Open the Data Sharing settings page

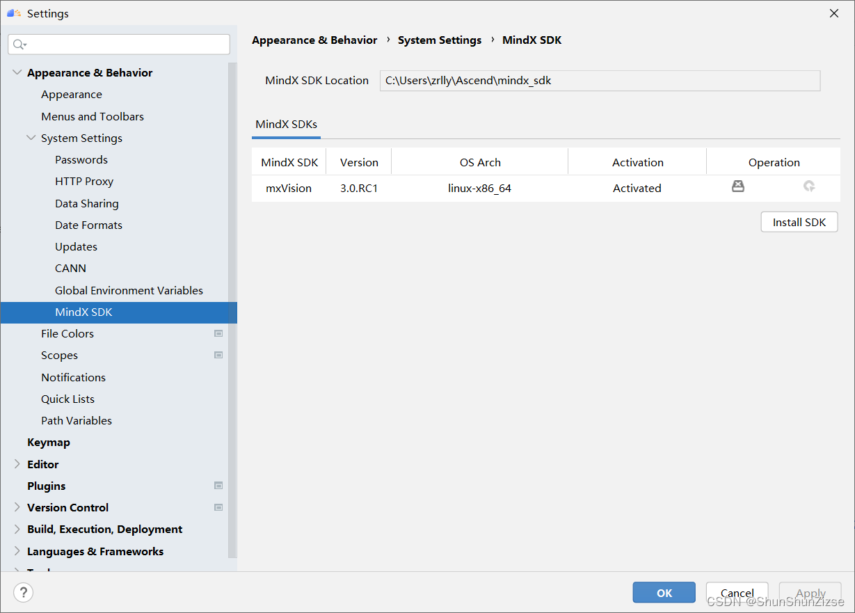coord(87,203)
